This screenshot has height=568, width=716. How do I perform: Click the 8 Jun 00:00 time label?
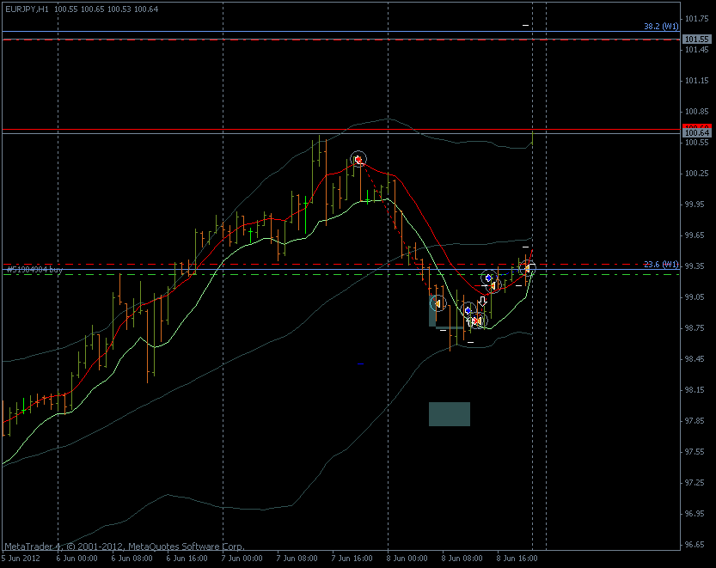[407, 559]
